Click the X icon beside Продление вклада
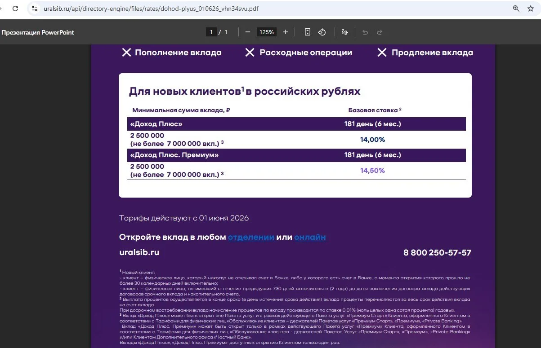The width and height of the screenshot is (541, 348). point(382,53)
